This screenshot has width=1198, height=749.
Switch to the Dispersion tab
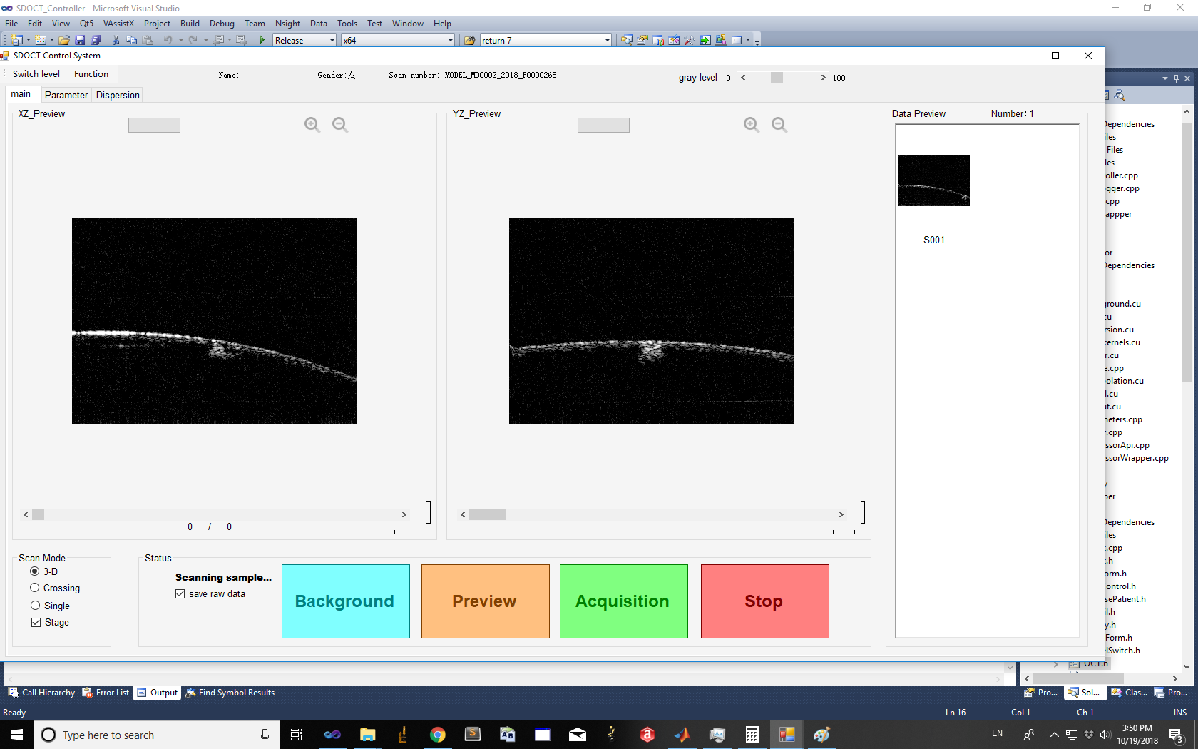tap(118, 95)
